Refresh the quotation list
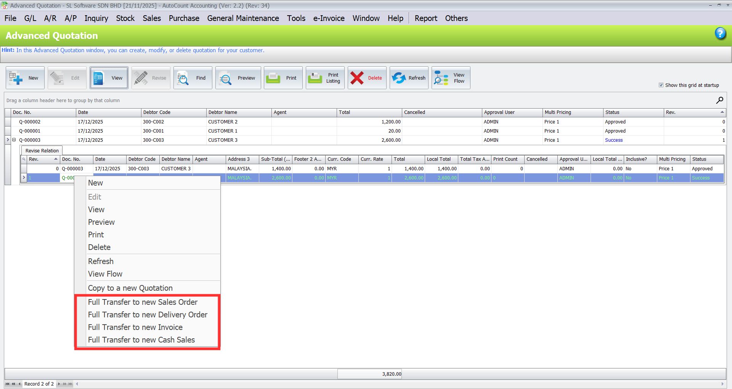 pos(409,78)
